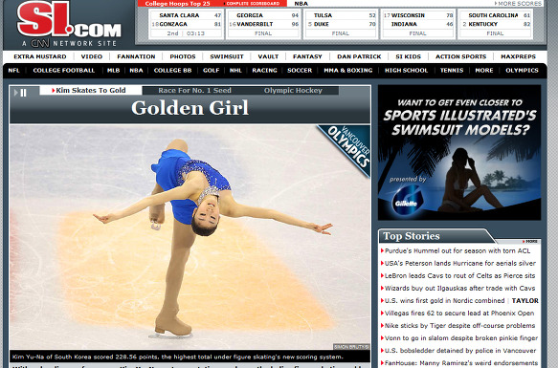Show more Top Stories
The image size is (558, 368).
(530, 242)
